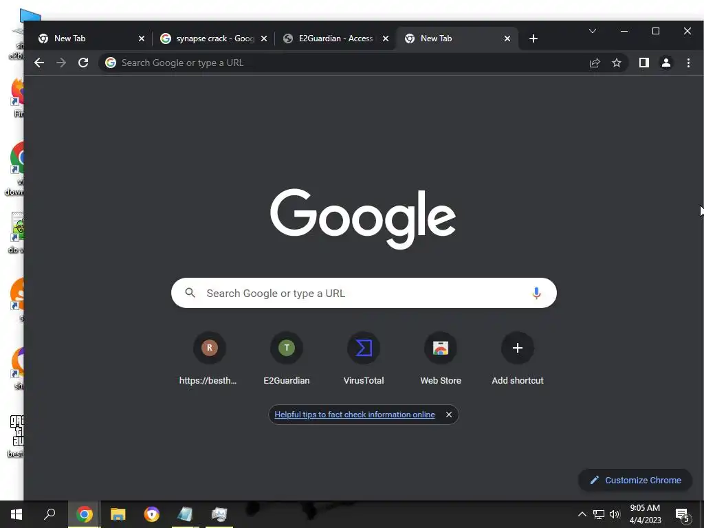Screen dimensions: 704x528
Task: Show hidden system tray icons
Action: tap(582, 514)
